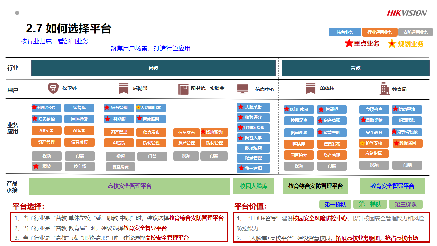Viewport: 437px width, 246px height.
Task: Click the phrase 拓展高校业务版图，抢占高校市场
Action: point(377,238)
